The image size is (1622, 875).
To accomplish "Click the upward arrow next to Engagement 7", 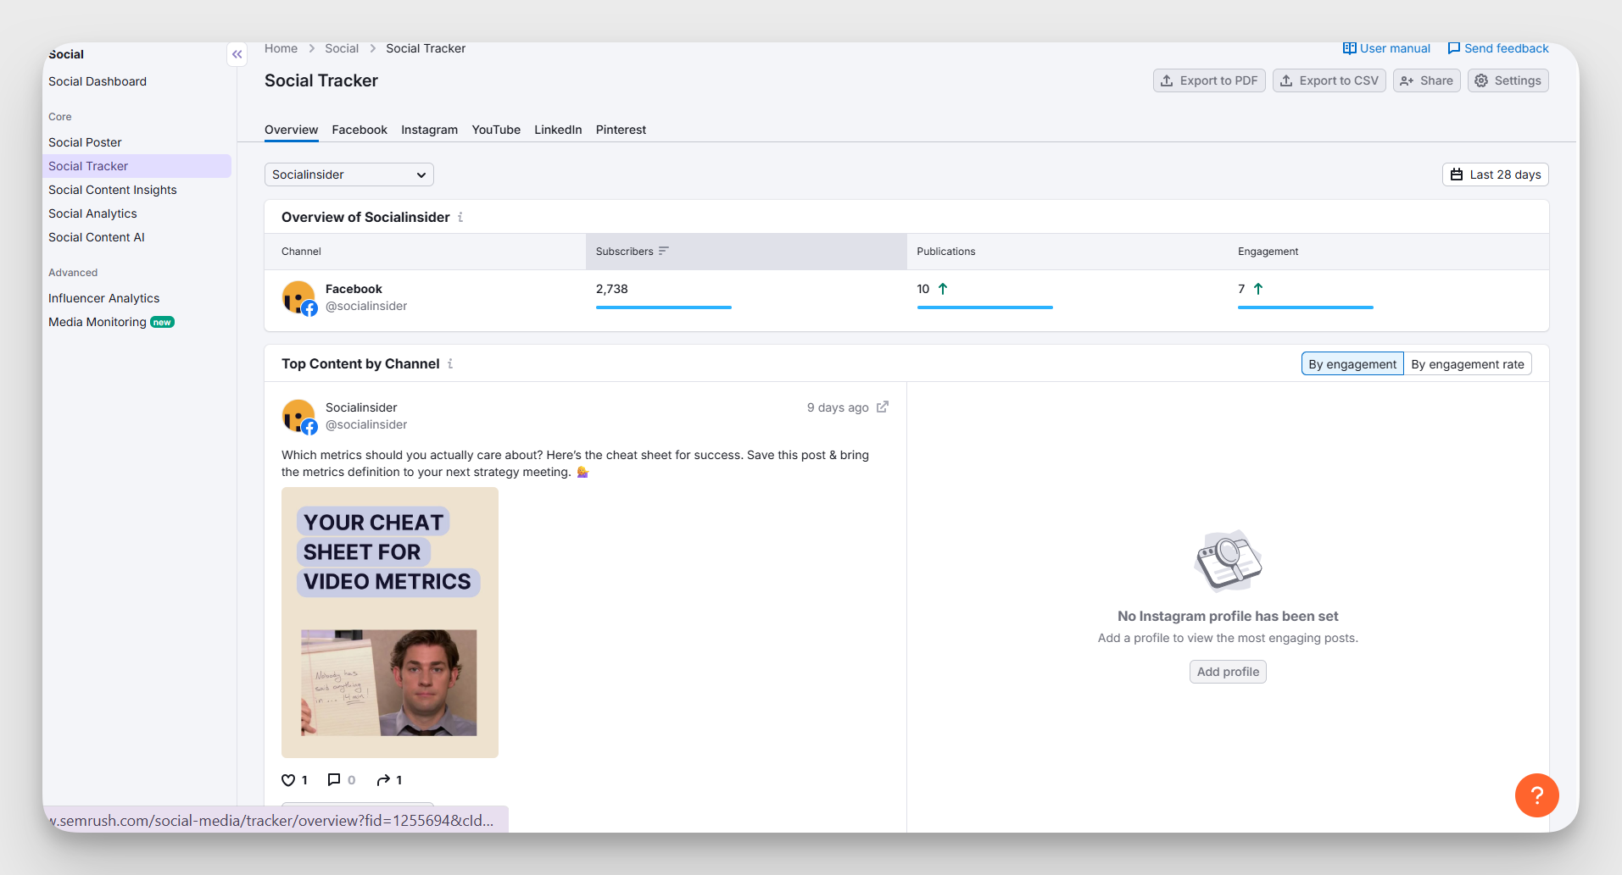I will coord(1258,289).
